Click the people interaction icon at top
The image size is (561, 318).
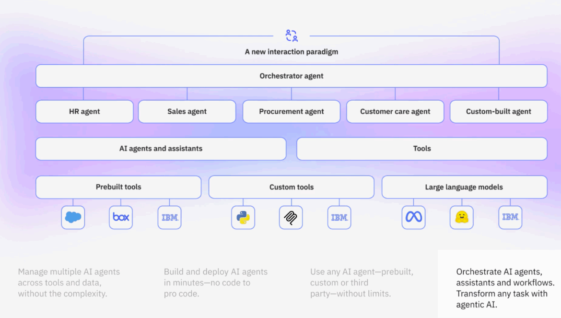click(x=292, y=36)
